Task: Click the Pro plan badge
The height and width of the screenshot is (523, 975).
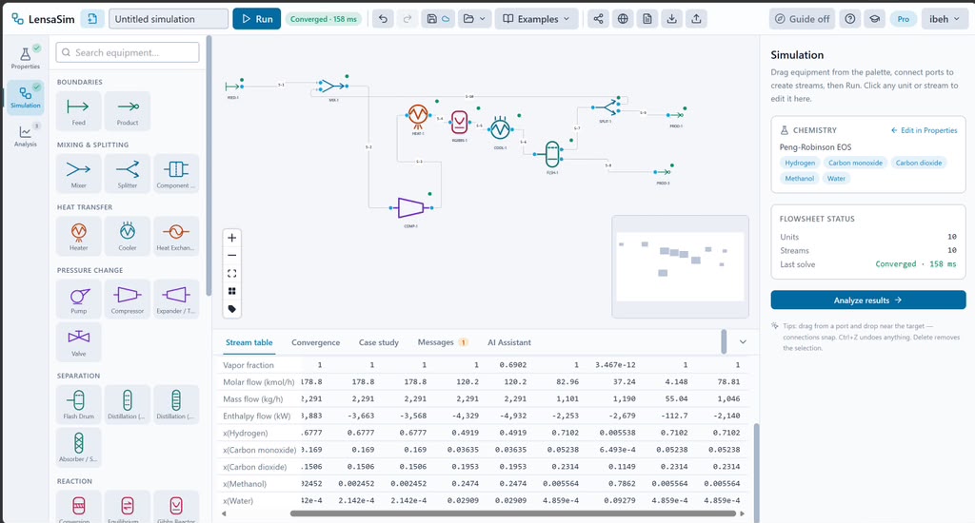Action: pyautogui.click(x=903, y=19)
